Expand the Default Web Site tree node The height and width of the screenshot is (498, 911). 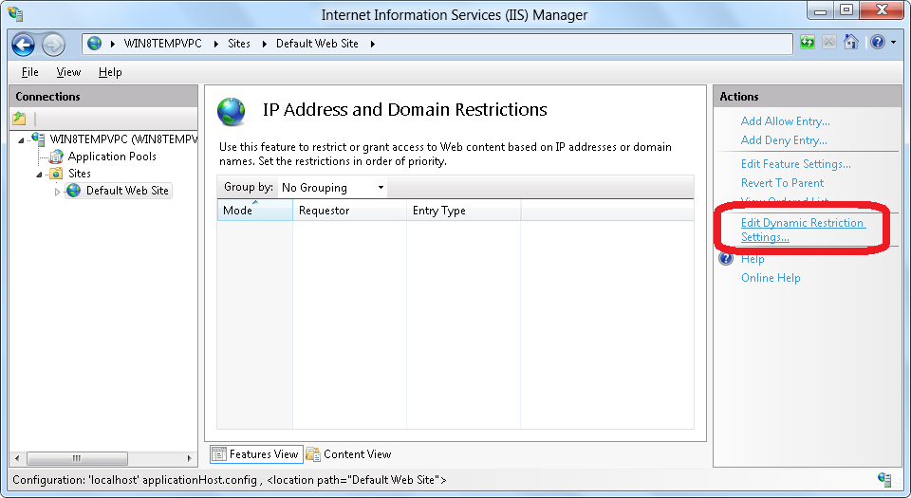[x=57, y=191]
